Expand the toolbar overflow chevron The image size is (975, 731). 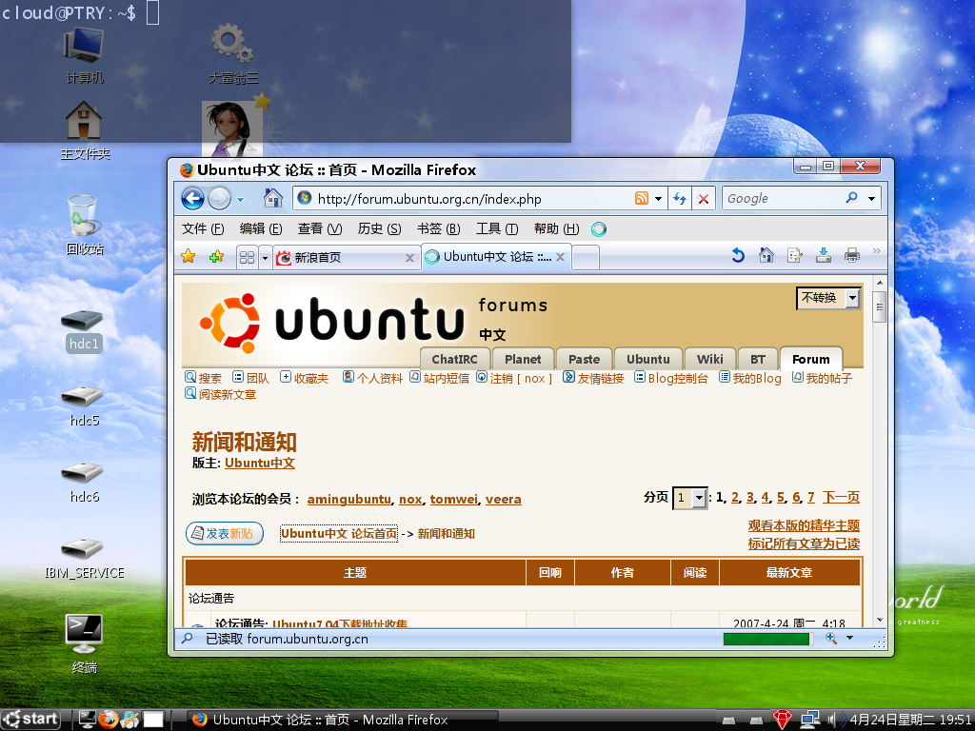pos(877,250)
